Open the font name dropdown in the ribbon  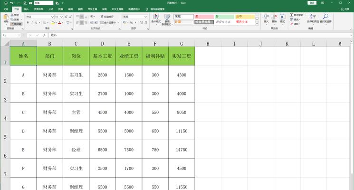pos(52,17)
